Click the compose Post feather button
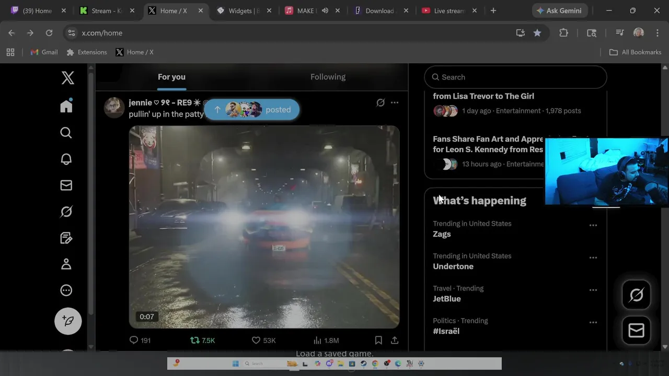The image size is (669, 376). pyautogui.click(x=68, y=321)
